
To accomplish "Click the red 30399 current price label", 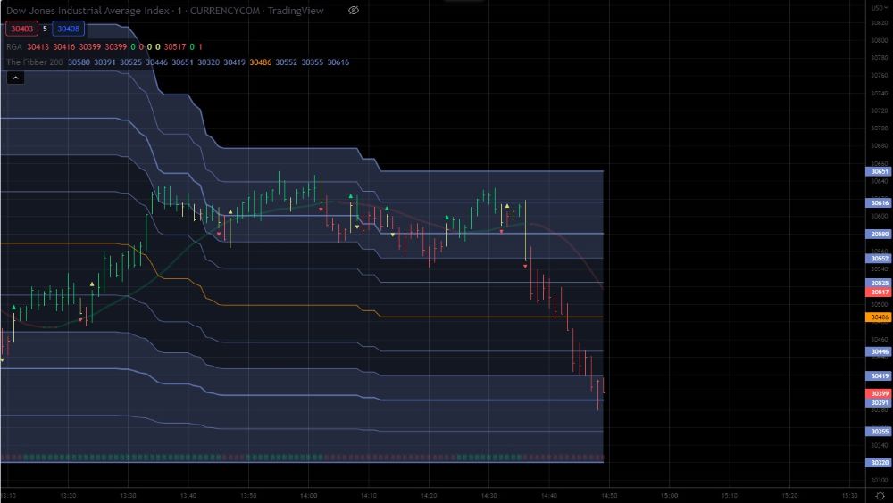I will [879, 394].
